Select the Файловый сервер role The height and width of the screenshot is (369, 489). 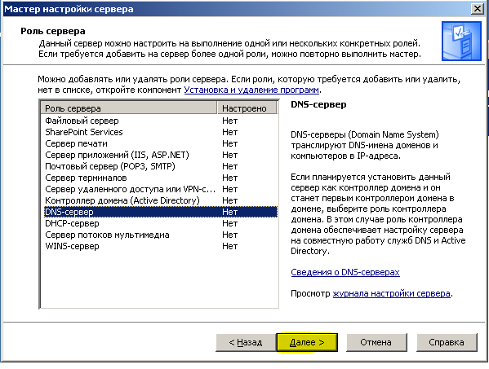click(159, 121)
